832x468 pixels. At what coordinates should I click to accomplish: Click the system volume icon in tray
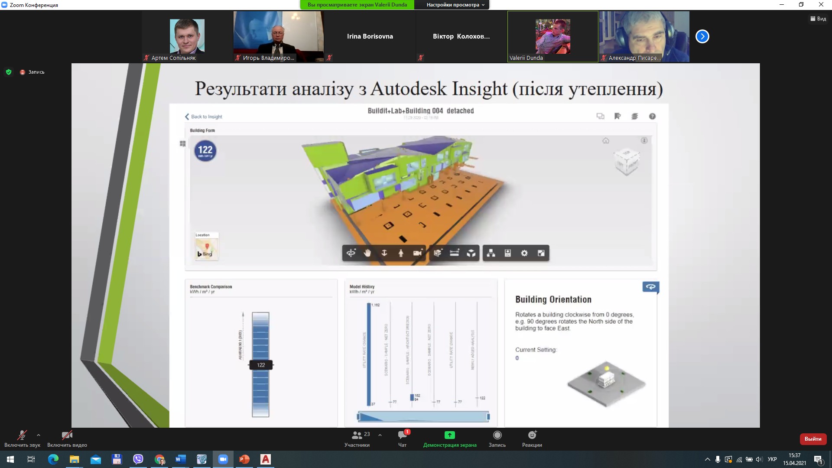[759, 459]
